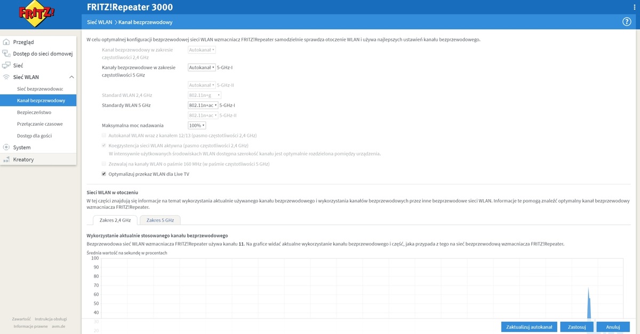Open the three-dot menu in header
This screenshot has height=334, width=640.
pyautogui.click(x=634, y=7)
